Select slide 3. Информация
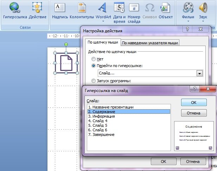The height and width of the screenshot is (171, 217). click(x=129, y=116)
